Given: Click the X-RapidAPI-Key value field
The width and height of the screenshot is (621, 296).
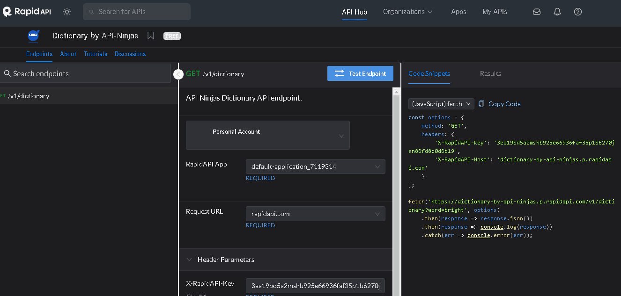Looking at the screenshot, I should (316, 286).
